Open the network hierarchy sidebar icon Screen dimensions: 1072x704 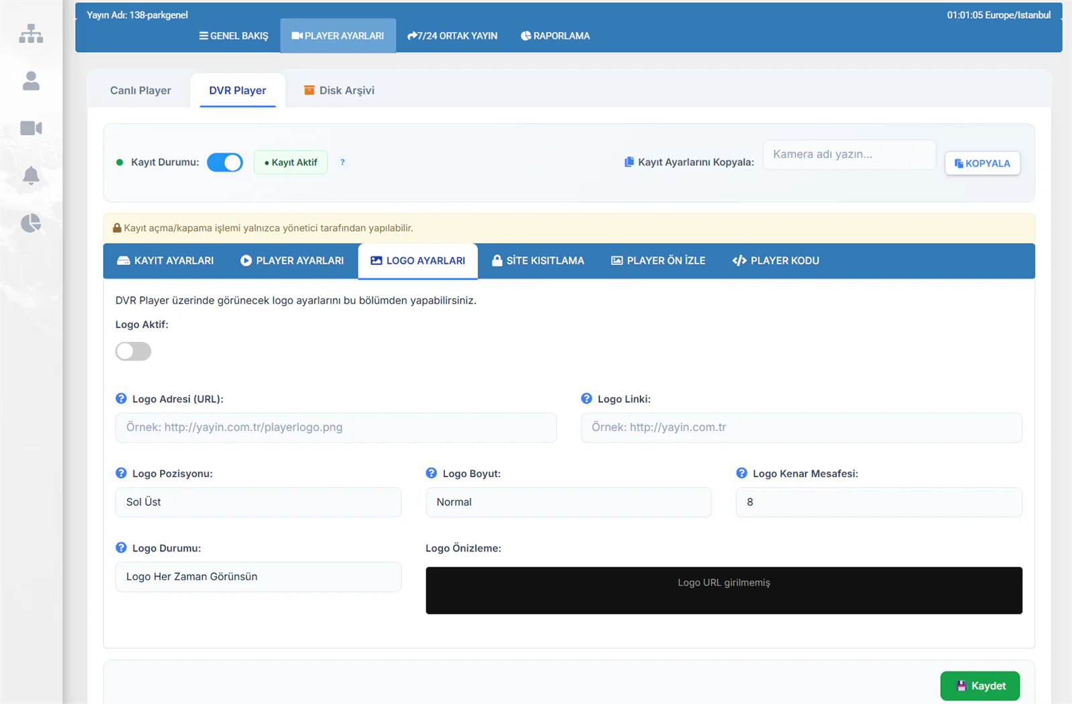pyautogui.click(x=31, y=33)
